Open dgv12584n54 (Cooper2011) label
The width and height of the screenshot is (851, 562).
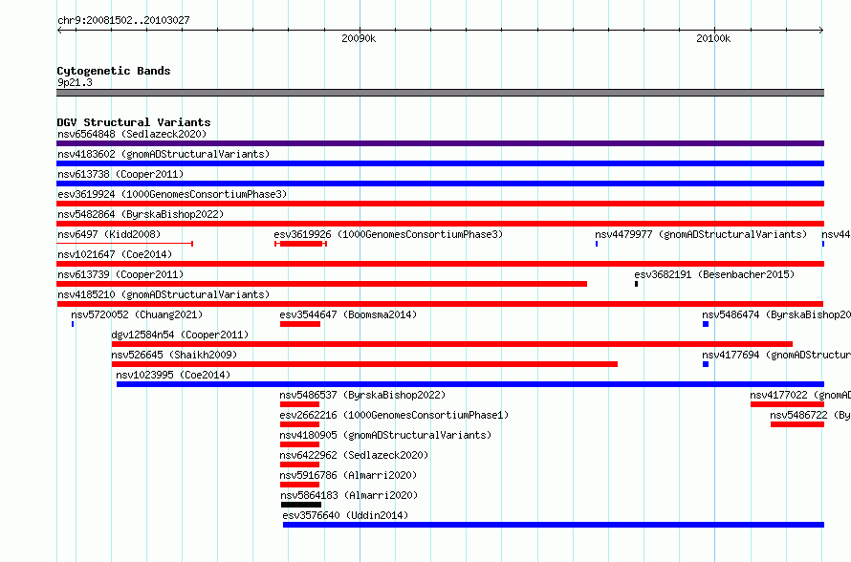tap(180, 335)
